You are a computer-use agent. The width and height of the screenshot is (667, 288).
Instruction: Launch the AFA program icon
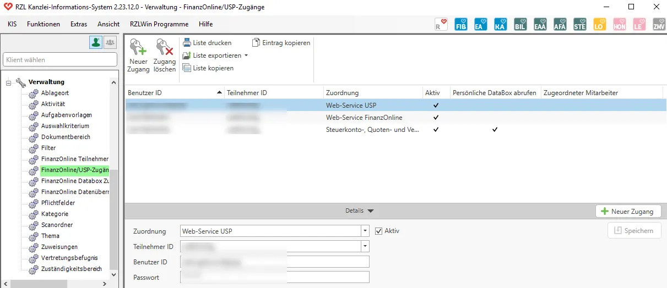(560, 24)
